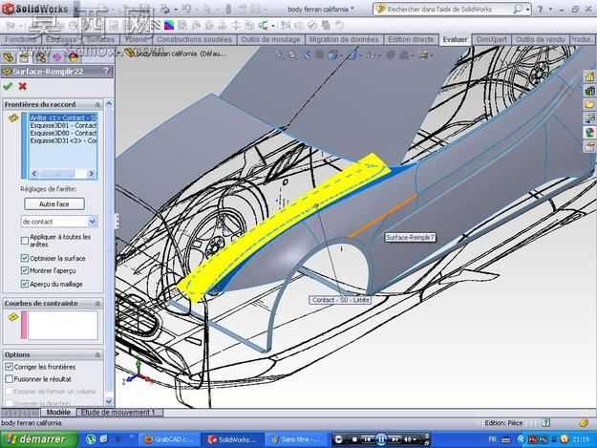
Task: Open the Outils de rendu tab
Action: click(540, 39)
